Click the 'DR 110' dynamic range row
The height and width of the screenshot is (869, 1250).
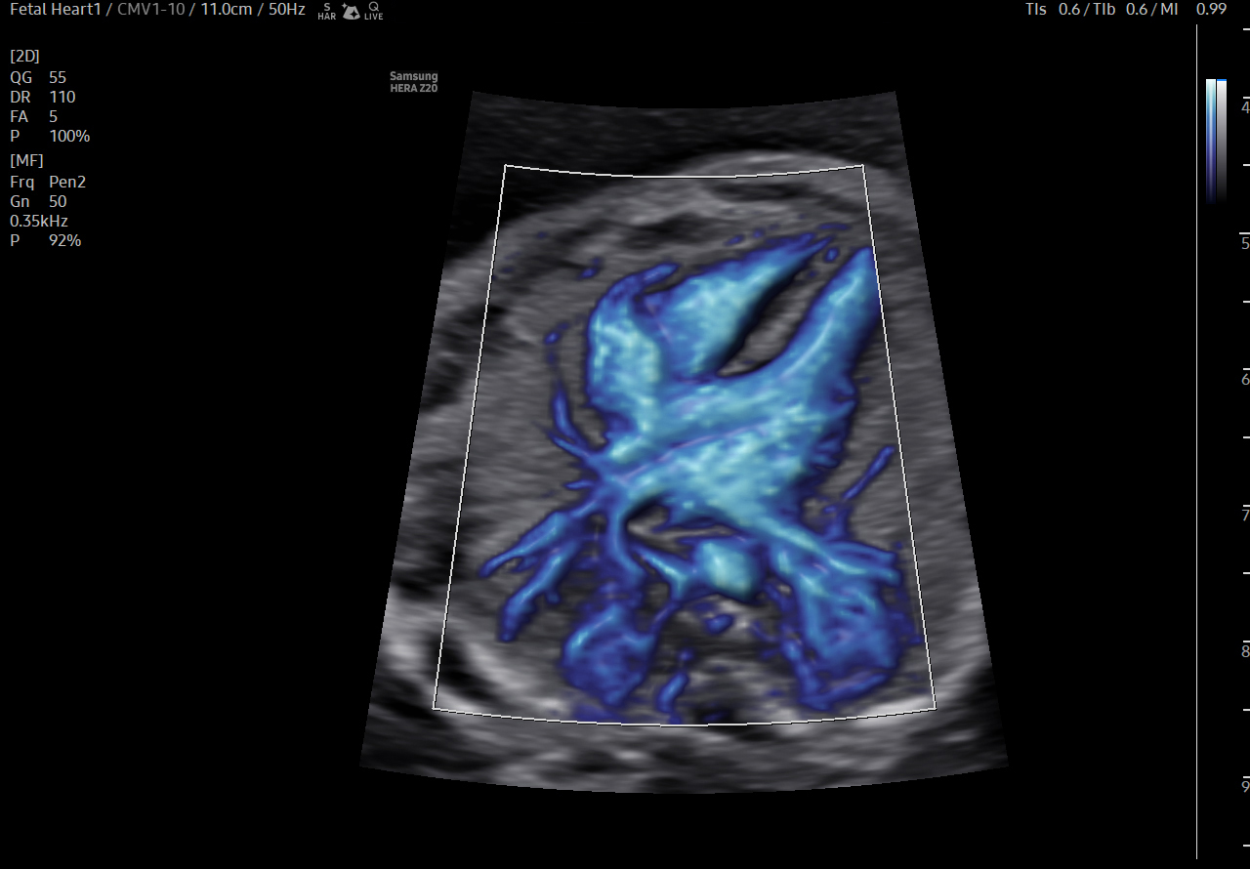click(42, 97)
